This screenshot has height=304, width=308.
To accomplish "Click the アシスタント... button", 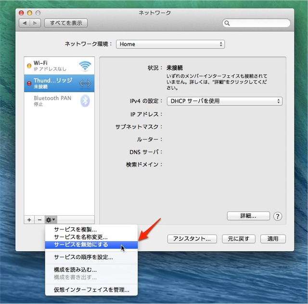I will [x=192, y=239].
